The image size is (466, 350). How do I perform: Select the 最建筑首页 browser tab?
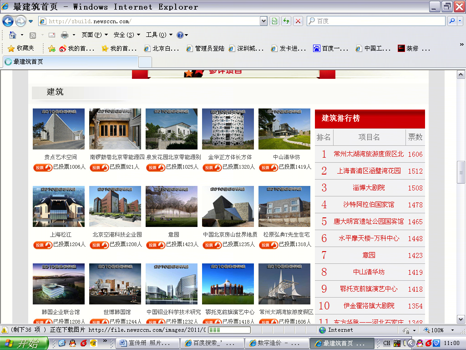tap(71, 62)
